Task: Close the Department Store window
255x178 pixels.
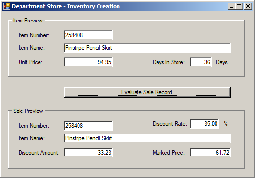Action: 248,6
